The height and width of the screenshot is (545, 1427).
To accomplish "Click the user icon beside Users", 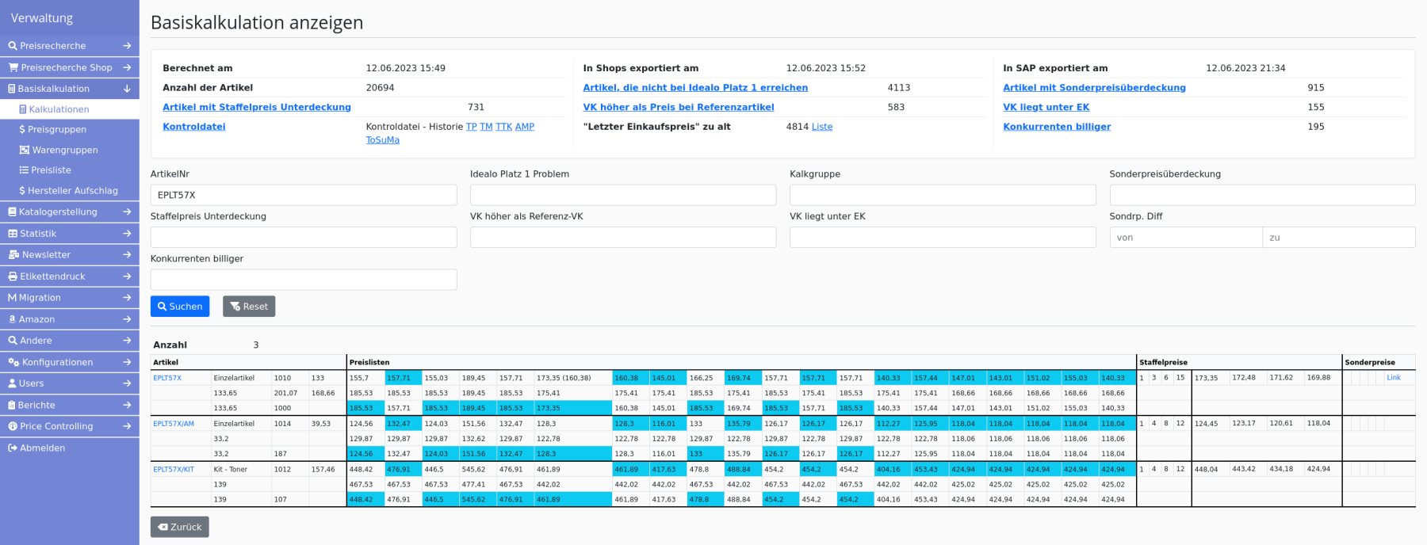I will (x=13, y=383).
